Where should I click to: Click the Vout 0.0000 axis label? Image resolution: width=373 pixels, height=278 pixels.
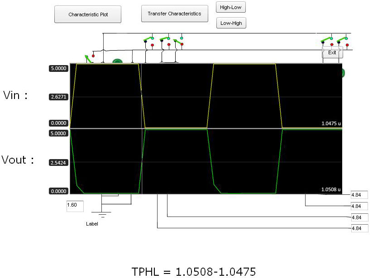[58, 191]
